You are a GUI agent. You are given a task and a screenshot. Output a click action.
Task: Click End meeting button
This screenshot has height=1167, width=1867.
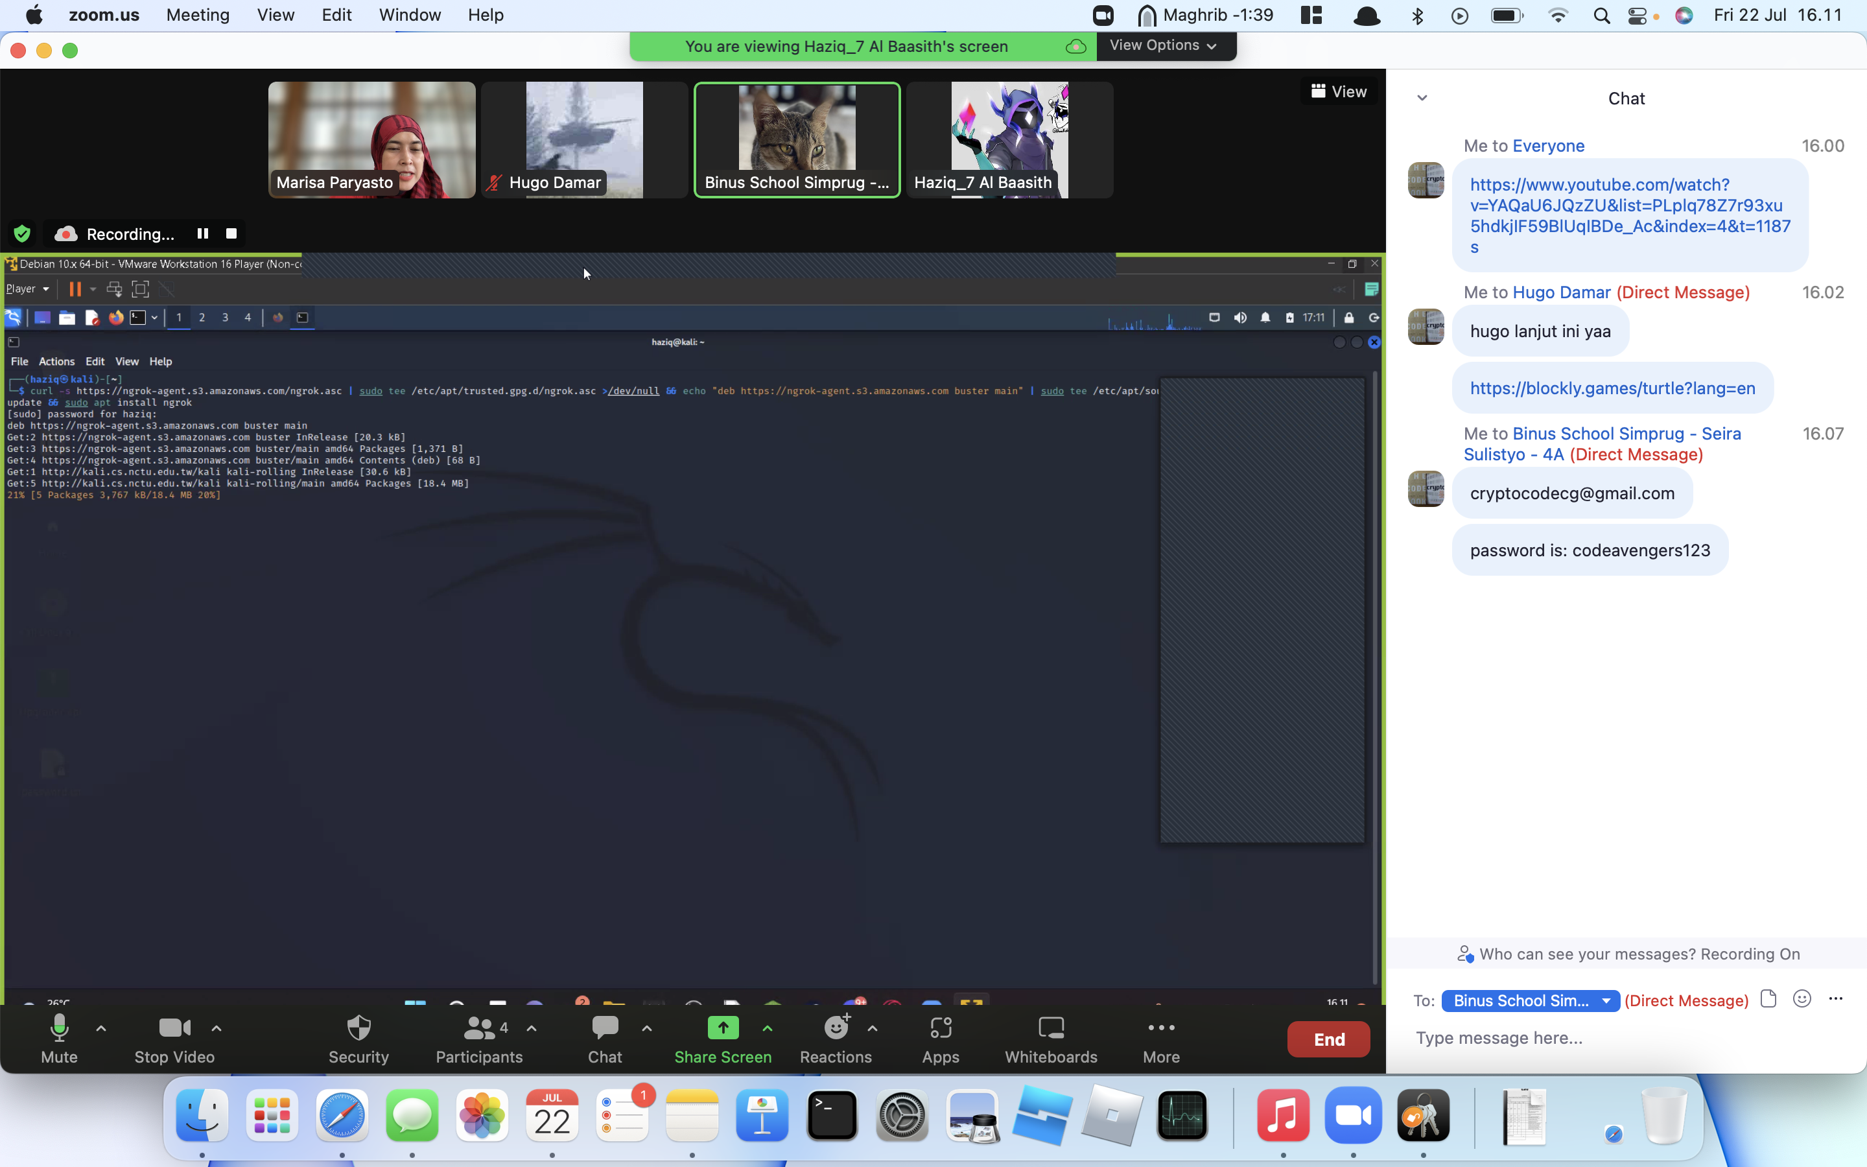pos(1328,1039)
